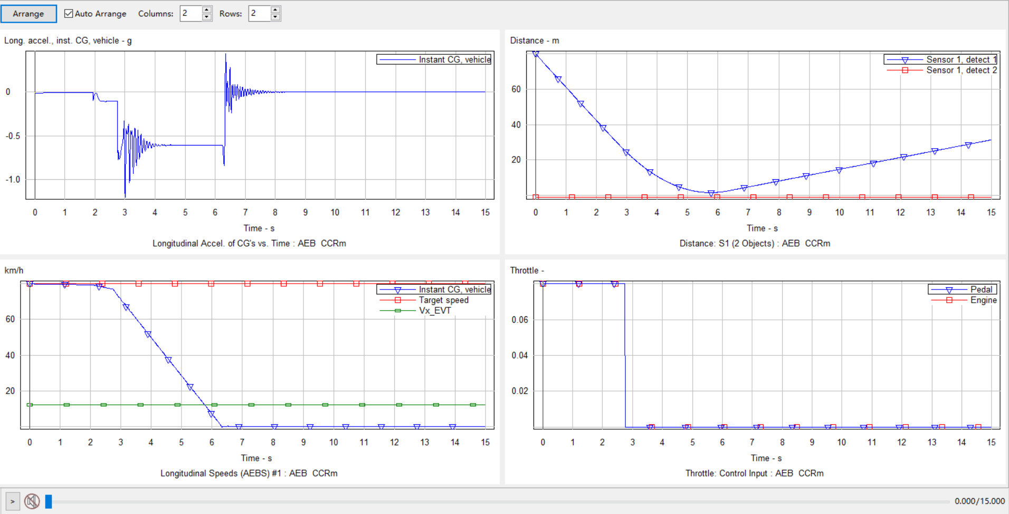The width and height of the screenshot is (1009, 514).
Task: Click the Arrange button
Action: pos(28,14)
